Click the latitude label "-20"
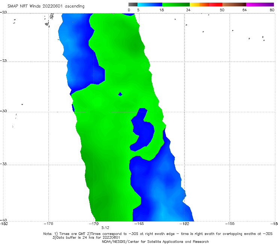Screen dimensions: 278x244 click(3, 12)
